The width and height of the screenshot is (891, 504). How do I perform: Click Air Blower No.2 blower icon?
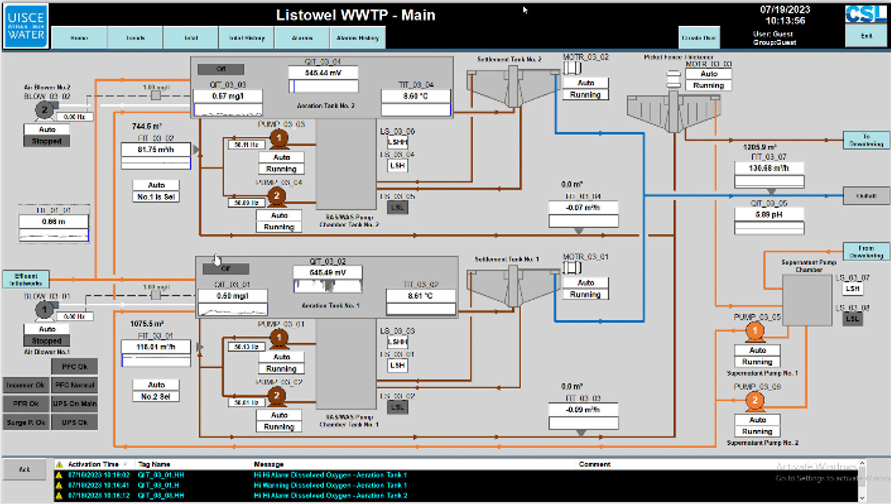(45, 110)
